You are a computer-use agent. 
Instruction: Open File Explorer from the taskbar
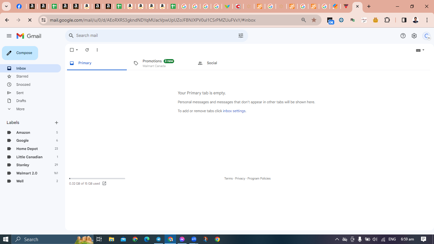pos(111,239)
